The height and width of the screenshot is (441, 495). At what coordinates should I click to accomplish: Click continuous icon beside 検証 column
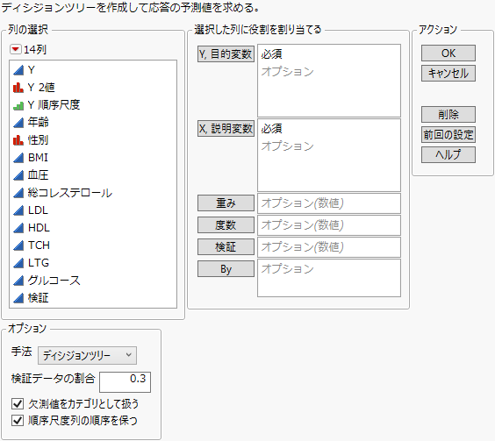(x=18, y=298)
